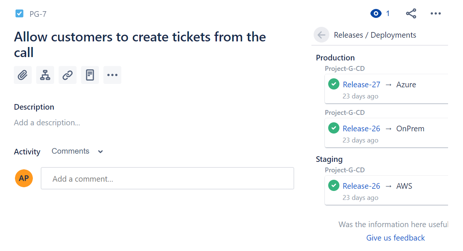Open the link issue icon
Image resolution: width=463 pixels, height=251 pixels.
point(68,75)
